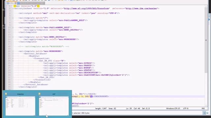Click the </DESCR> closing tag
211x118 pixels.
click(x=91, y=94)
